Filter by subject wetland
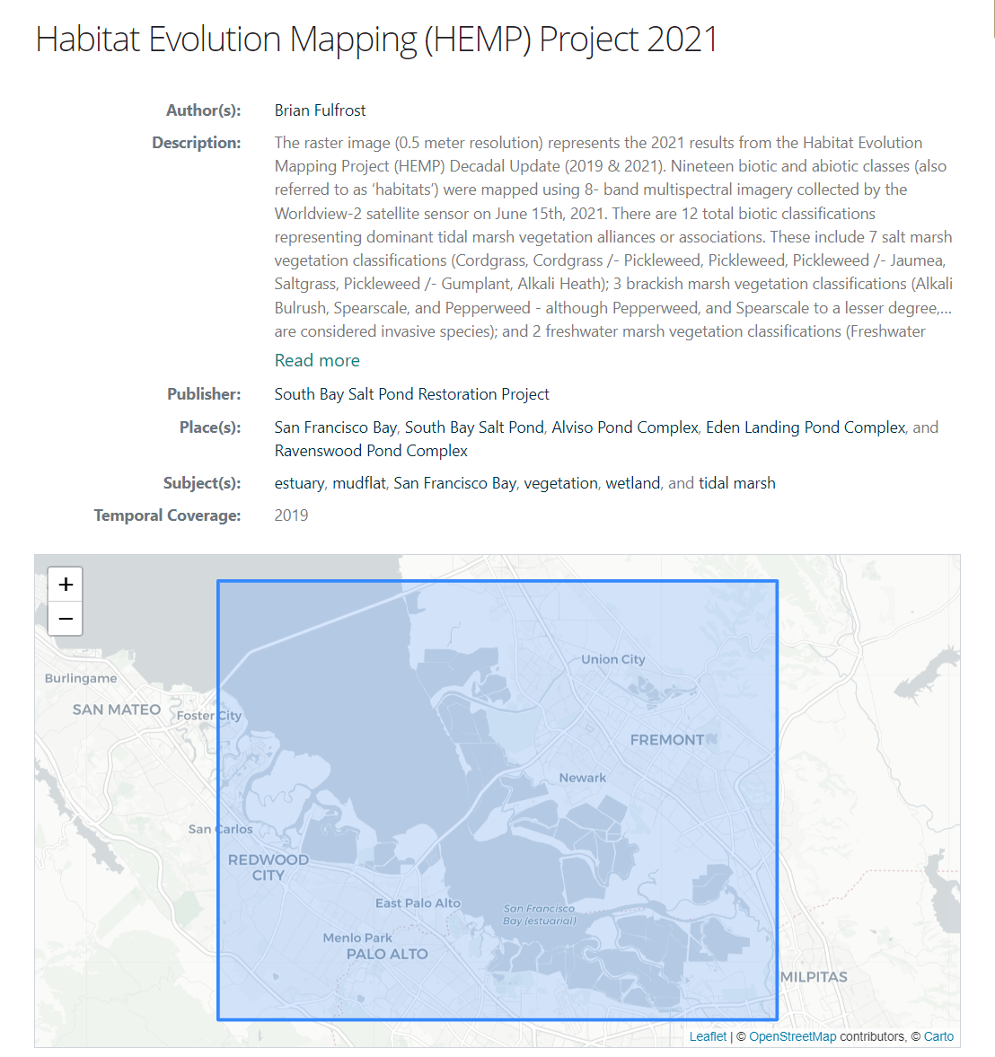Image resolution: width=995 pixels, height=1057 pixels. pyautogui.click(x=633, y=483)
